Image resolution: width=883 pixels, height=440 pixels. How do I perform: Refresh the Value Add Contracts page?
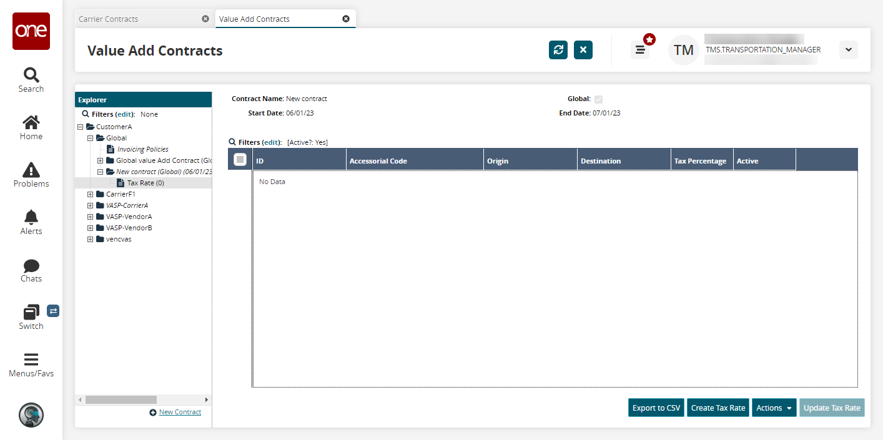click(558, 50)
